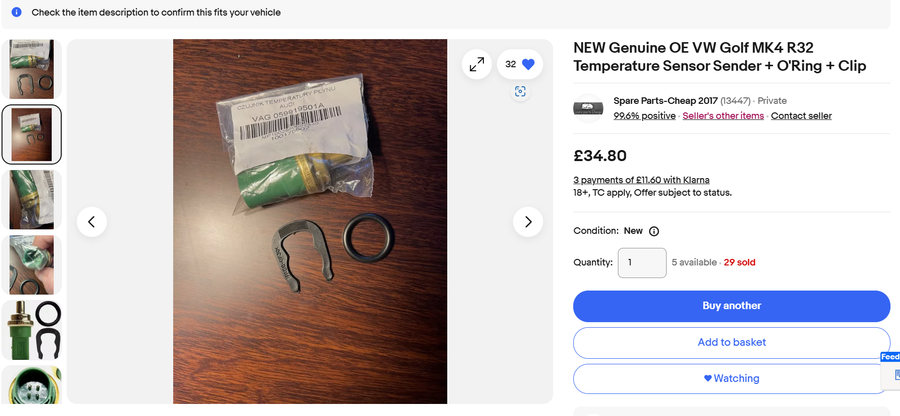This screenshot has width=900, height=416.
Task: Open the 99.6% positive feedback link
Action: [645, 116]
